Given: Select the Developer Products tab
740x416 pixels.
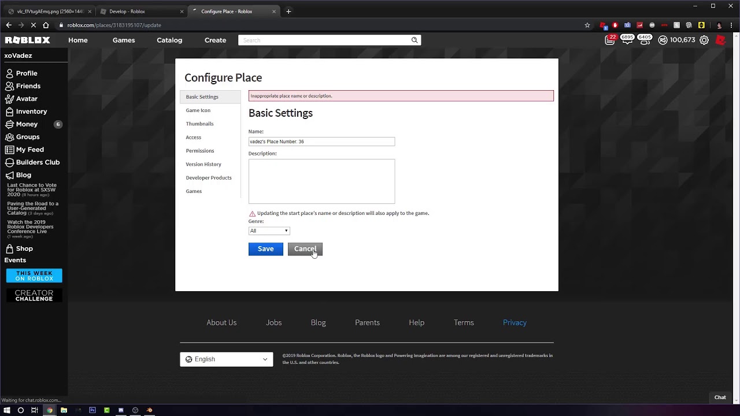Looking at the screenshot, I should pyautogui.click(x=209, y=178).
